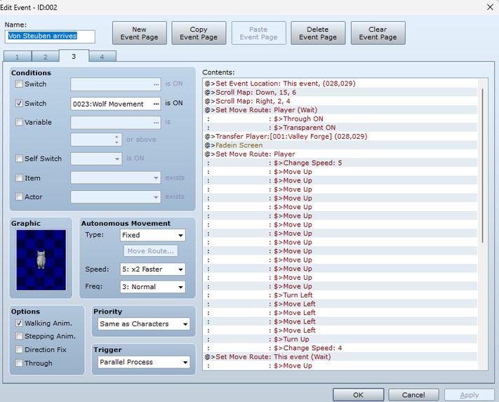Open the Freq dropdown showing Normal
The height and width of the screenshot is (402, 499).
[153, 287]
